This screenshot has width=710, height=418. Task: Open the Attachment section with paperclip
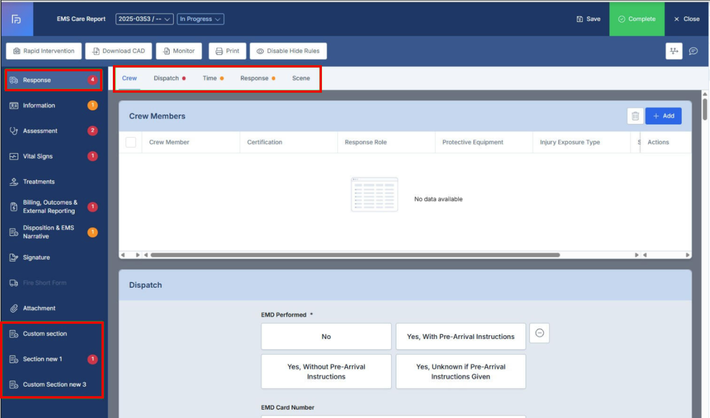(x=39, y=308)
